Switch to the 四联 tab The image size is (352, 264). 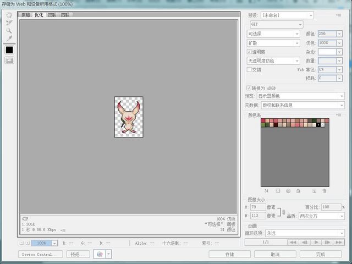point(65,15)
